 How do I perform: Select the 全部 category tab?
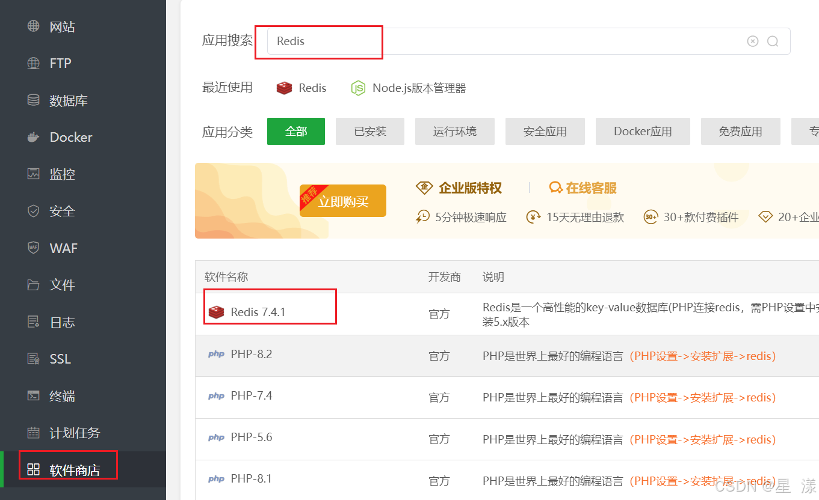coord(296,131)
